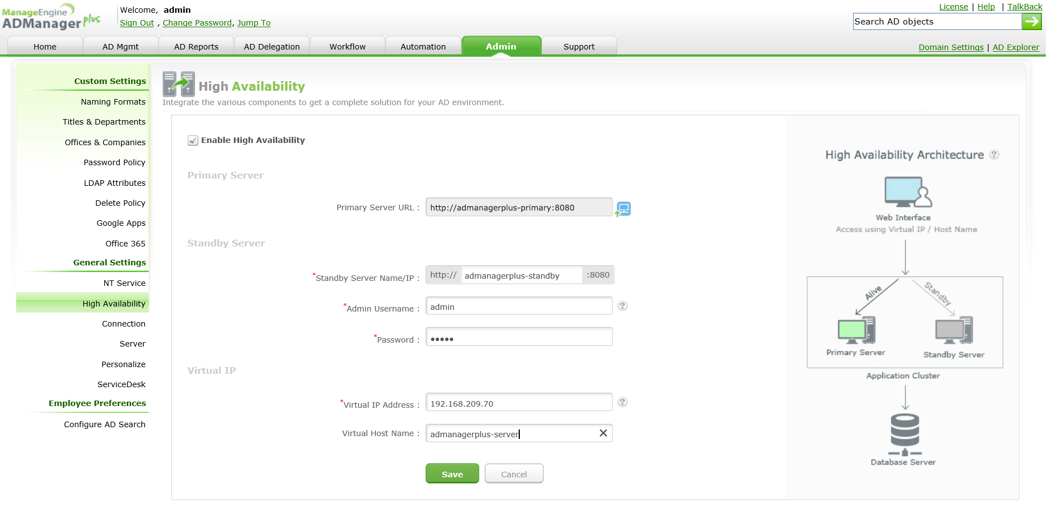The height and width of the screenshot is (514, 1048).
Task: Click the question mark beside Virtual IP Address
Action: (x=622, y=402)
